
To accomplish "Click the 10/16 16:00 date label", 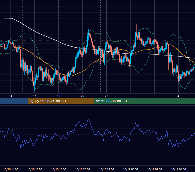I will [x=35, y=169].
